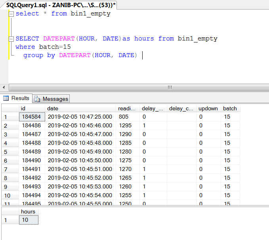269x240 pixels.
Task: Collapse the first select statement outline box
Action: tap(11, 14)
